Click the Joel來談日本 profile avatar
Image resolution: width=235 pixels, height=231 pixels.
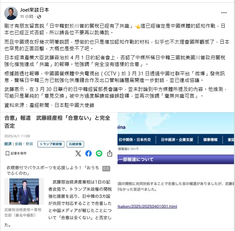pyautogui.click(x=11, y=13)
